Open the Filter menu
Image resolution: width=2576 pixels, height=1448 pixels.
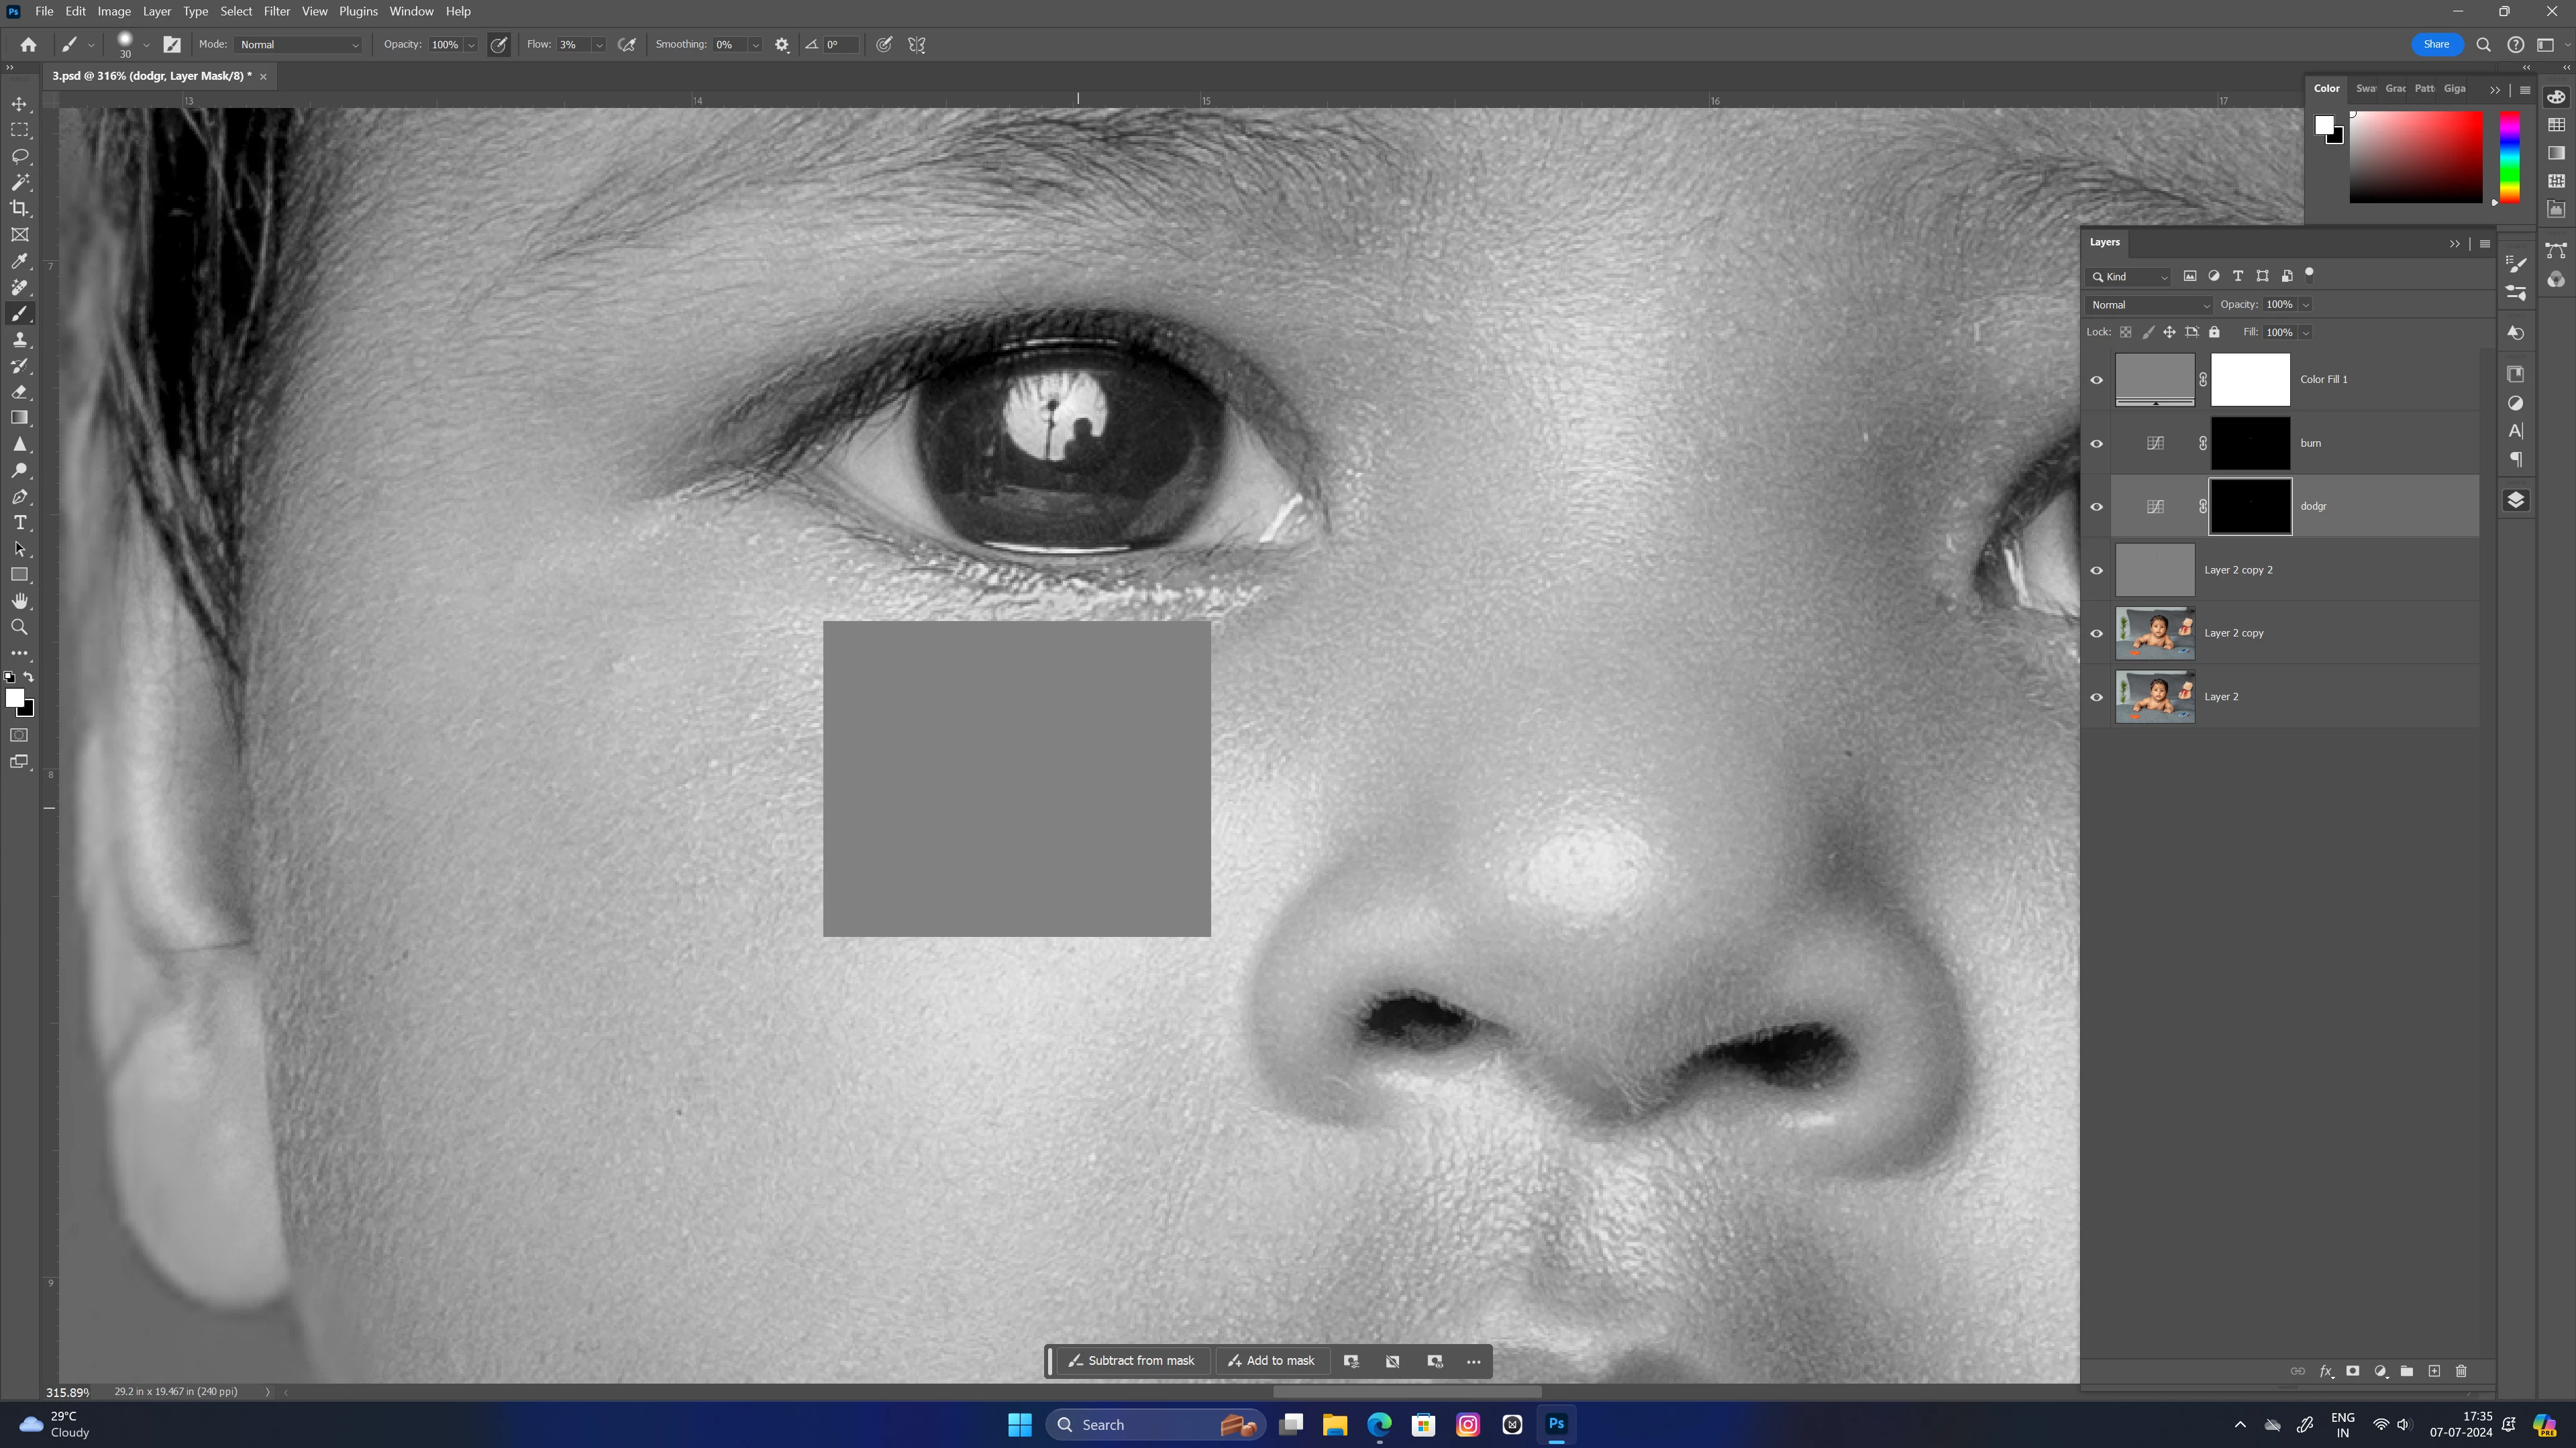click(x=276, y=11)
